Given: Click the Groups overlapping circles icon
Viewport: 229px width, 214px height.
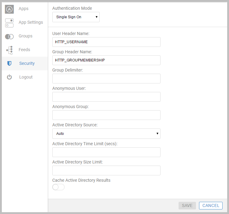Looking at the screenshot, I should (9, 37).
